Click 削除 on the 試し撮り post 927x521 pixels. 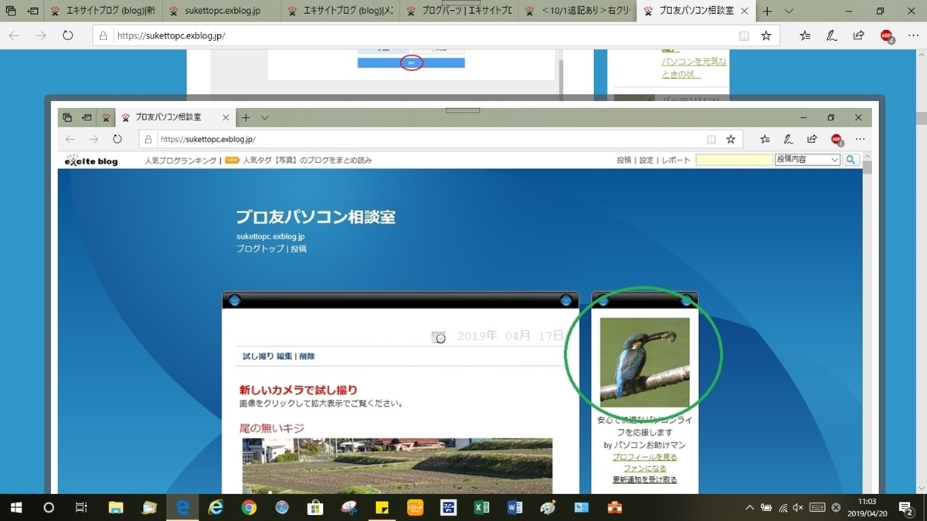pos(307,357)
